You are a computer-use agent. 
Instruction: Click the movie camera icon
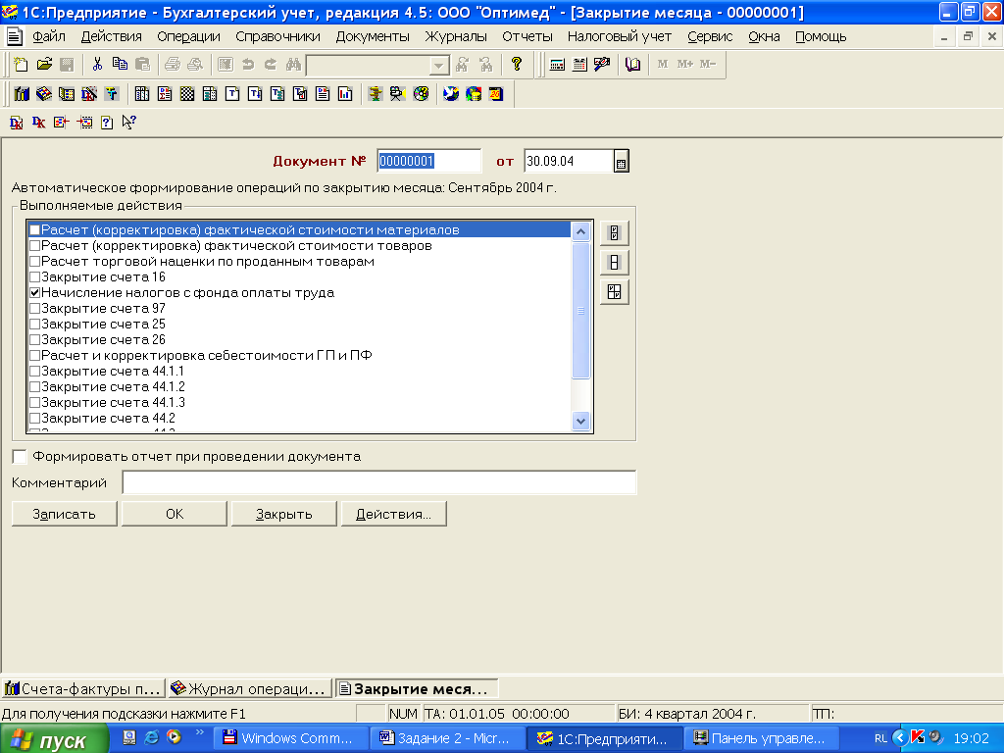point(398,94)
